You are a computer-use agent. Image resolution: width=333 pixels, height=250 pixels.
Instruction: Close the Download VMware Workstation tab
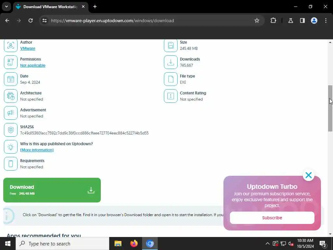click(83, 7)
